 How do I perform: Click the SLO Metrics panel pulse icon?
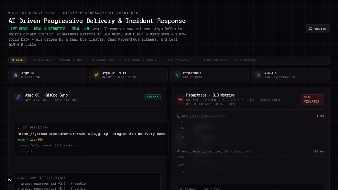coord(180,99)
